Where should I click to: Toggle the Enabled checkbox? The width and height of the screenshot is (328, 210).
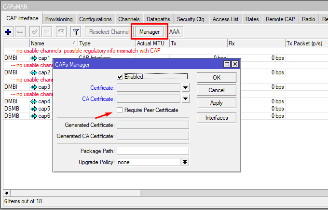[x=120, y=77]
